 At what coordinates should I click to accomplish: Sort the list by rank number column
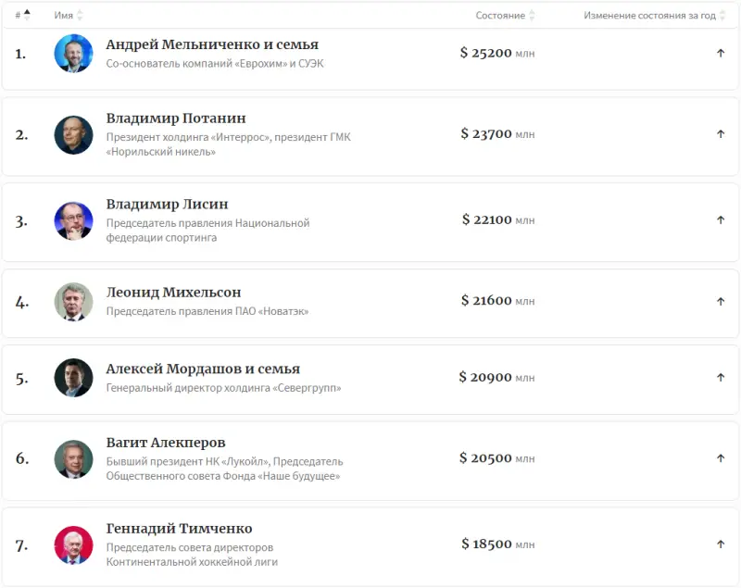(22, 16)
